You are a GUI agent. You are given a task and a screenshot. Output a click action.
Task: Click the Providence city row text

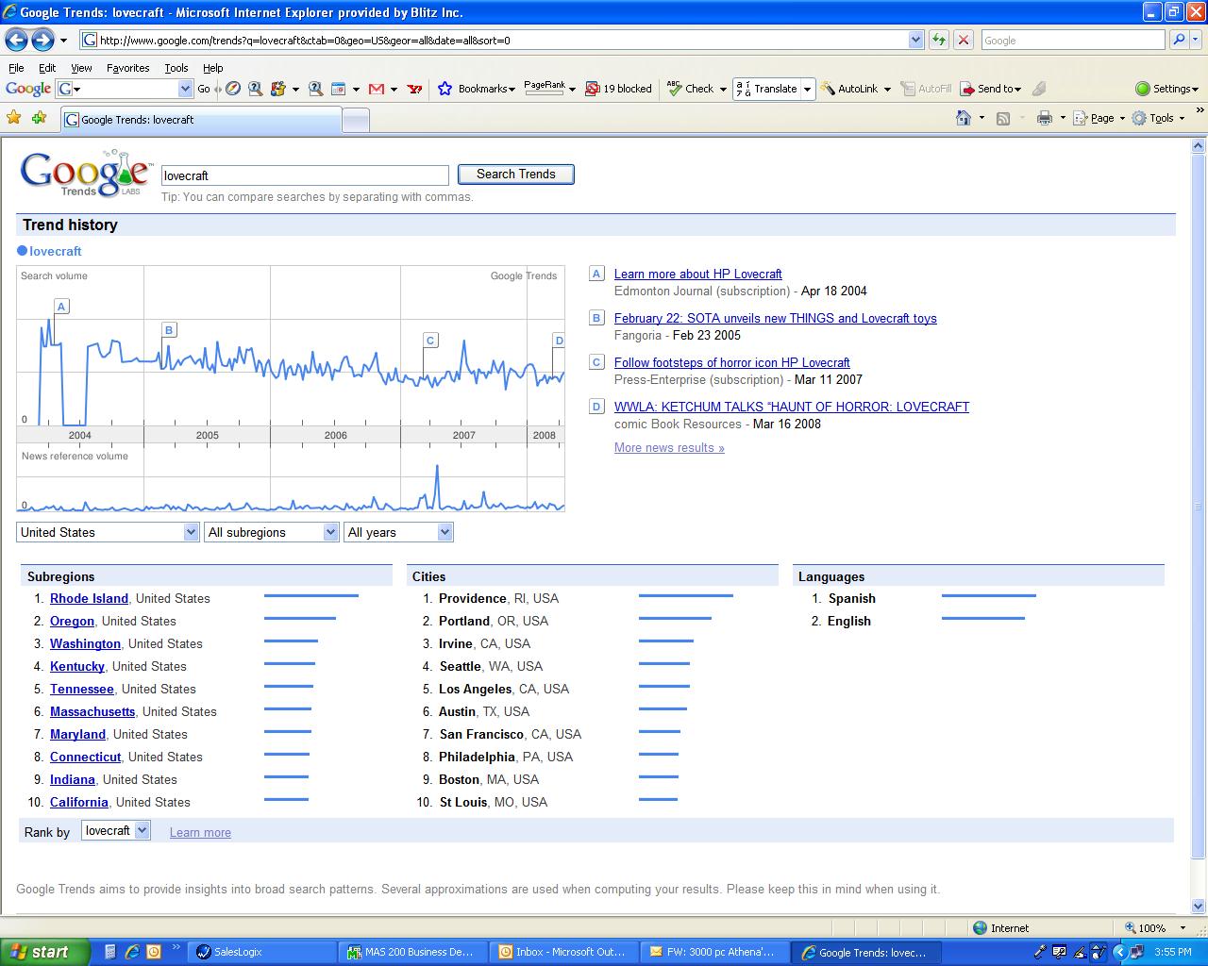[x=498, y=598]
